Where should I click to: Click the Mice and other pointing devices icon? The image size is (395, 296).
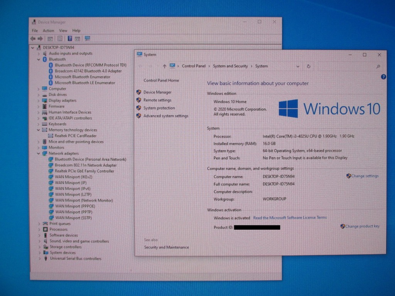[45, 142]
